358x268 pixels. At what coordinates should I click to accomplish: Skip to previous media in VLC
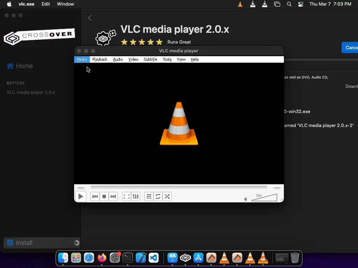[95, 196]
